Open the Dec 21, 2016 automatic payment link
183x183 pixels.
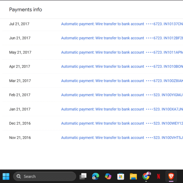click(122, 123)
